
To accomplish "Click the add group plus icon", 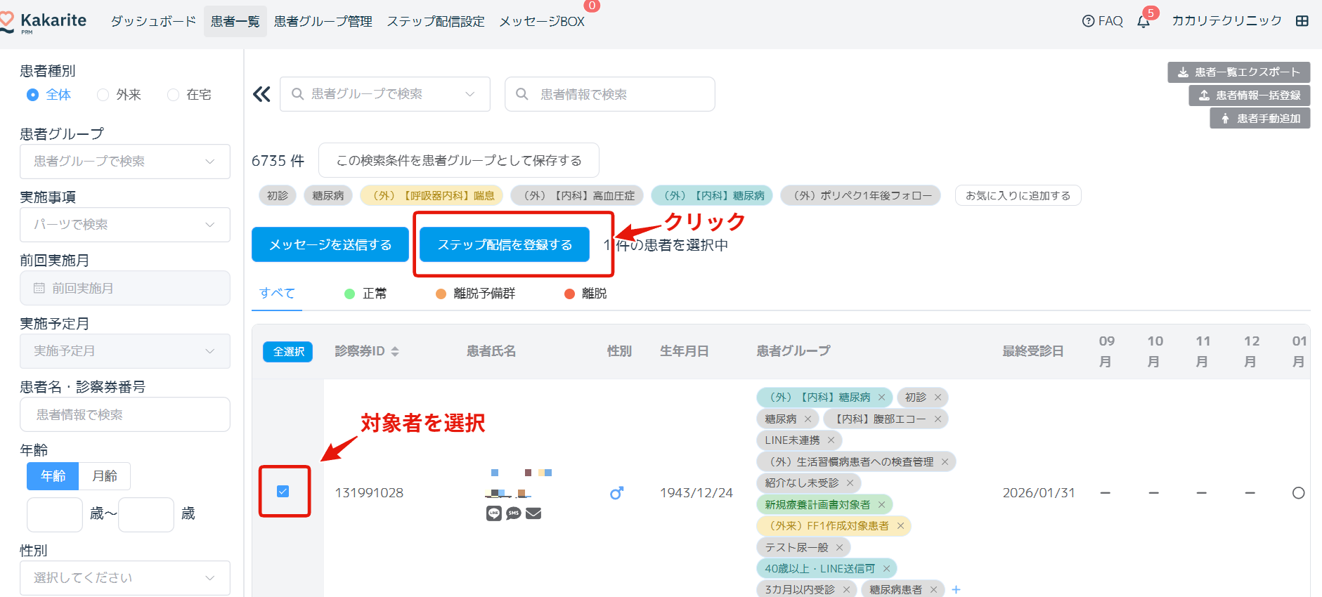I will 956,589.
